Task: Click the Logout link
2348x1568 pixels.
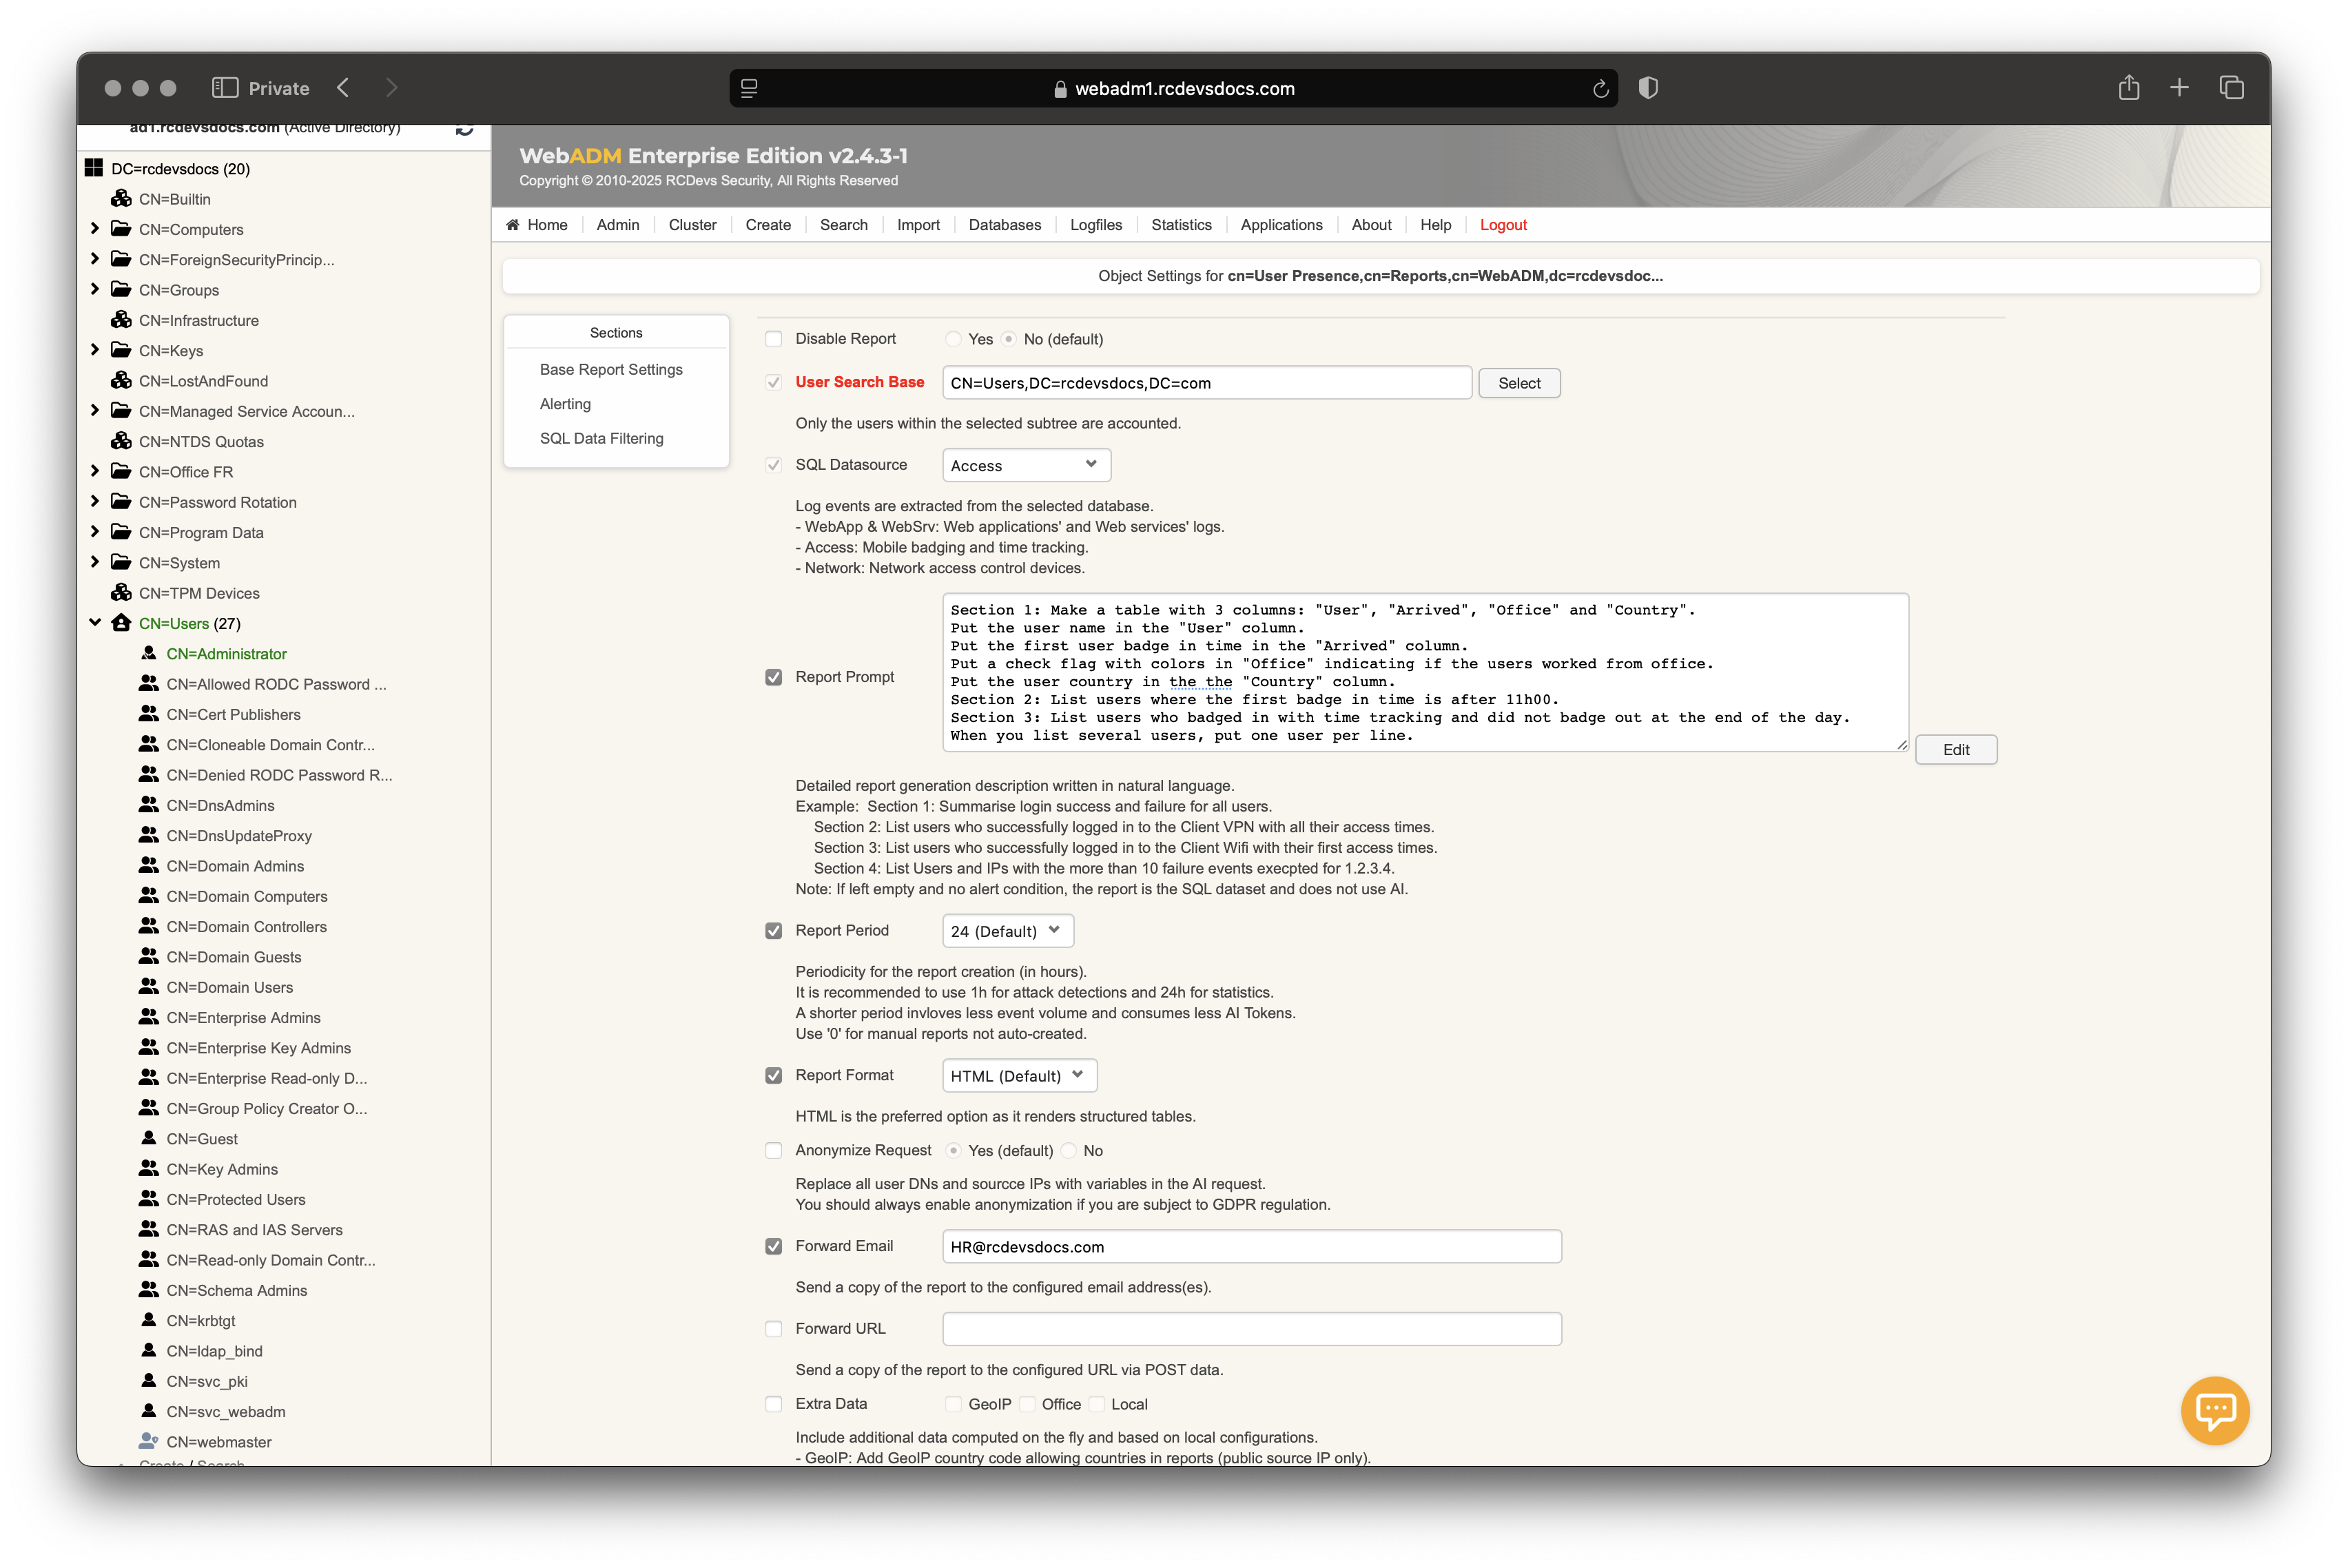Action: coord(1502,225)
